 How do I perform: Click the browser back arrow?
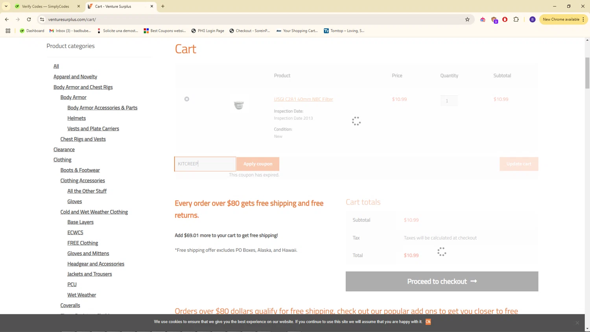click(x=7, y=19)
